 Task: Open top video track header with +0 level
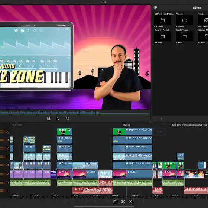[x=5, y=131]
